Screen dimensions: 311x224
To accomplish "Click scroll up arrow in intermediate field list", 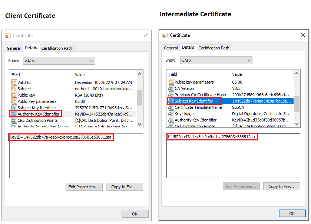I will coord(297,74).
